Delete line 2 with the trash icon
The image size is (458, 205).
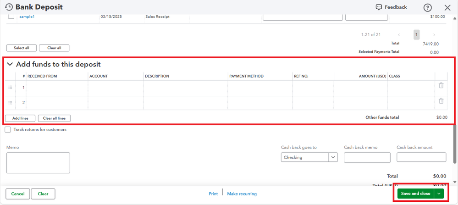pos(441,101)
